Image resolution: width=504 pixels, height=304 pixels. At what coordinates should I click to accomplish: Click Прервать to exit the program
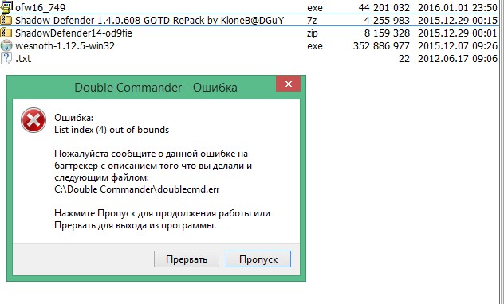click(x=187, y=259)
